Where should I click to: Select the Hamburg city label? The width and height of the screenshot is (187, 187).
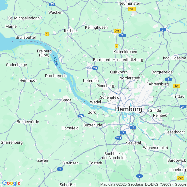[x=128, y=109]
